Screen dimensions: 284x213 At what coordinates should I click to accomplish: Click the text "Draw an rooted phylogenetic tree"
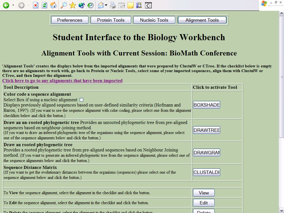[x=38, y=145]
